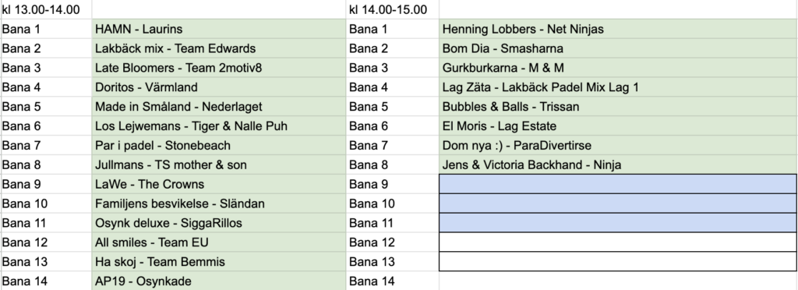Viewport: 798px width, 290px height.
Task: Select the Doritos - Värmland cell
Action: [x=219, y=87]
